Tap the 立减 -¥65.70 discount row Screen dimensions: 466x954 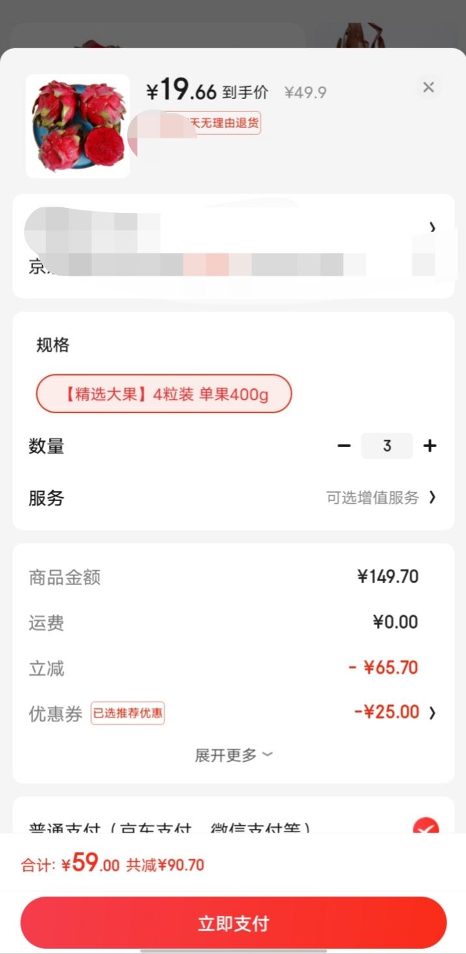pos(233,668)
